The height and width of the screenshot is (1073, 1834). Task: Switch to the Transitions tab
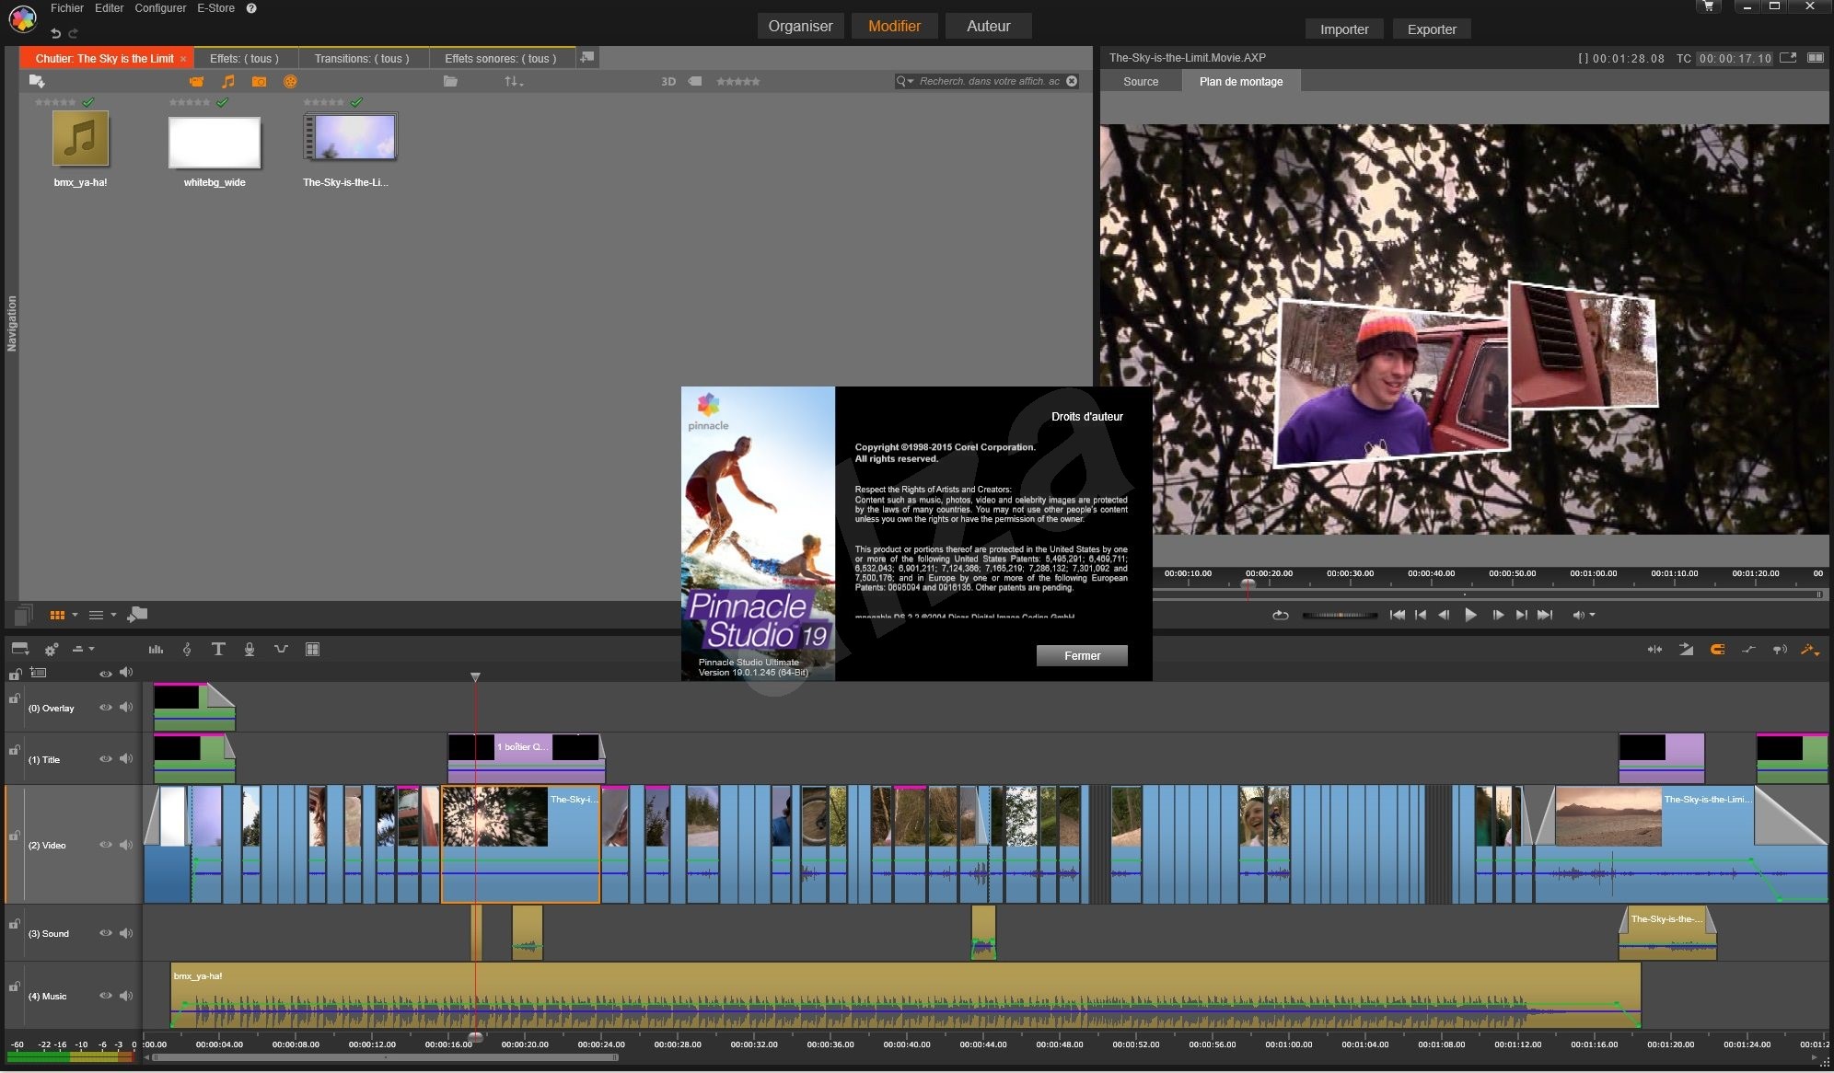[x=362, y=58]
